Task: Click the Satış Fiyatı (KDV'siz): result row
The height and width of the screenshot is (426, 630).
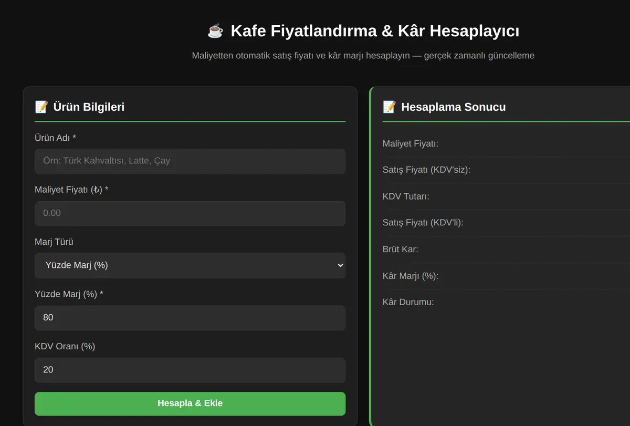Action: (506, 170)
